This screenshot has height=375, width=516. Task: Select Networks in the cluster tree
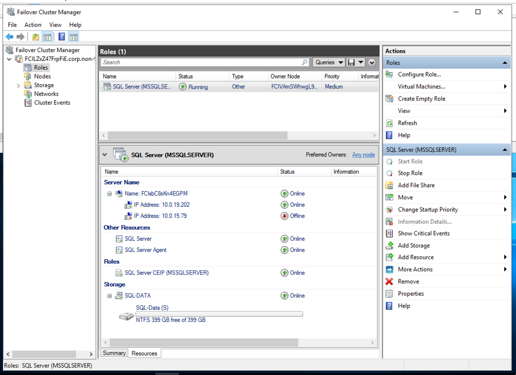click(46, 94)
